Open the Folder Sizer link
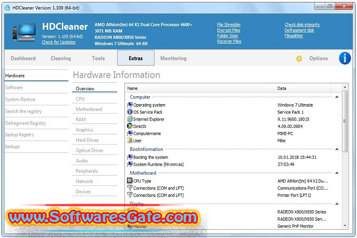This screenshot has width=357, height=238. pos(228,36)
